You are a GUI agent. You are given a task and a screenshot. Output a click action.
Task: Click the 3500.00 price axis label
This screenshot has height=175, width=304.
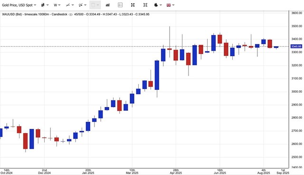coord(296,26)
